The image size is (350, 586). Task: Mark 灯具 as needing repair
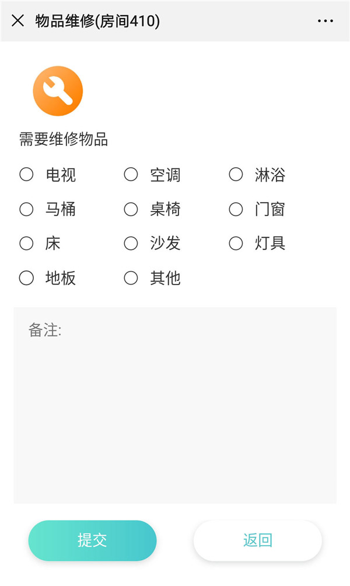(236, 244)
